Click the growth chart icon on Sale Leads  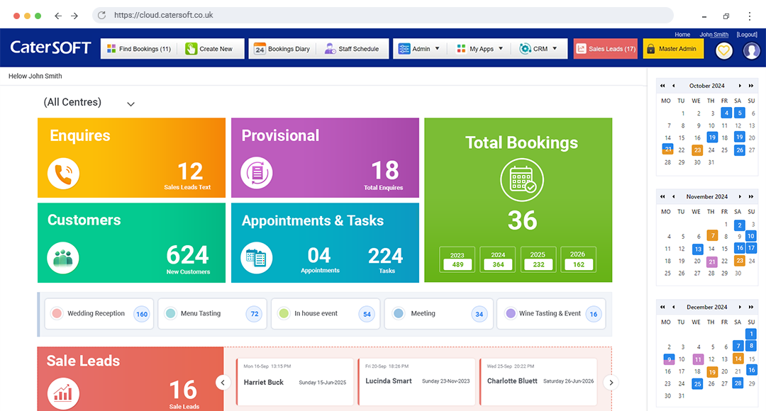tap(63, 393)
